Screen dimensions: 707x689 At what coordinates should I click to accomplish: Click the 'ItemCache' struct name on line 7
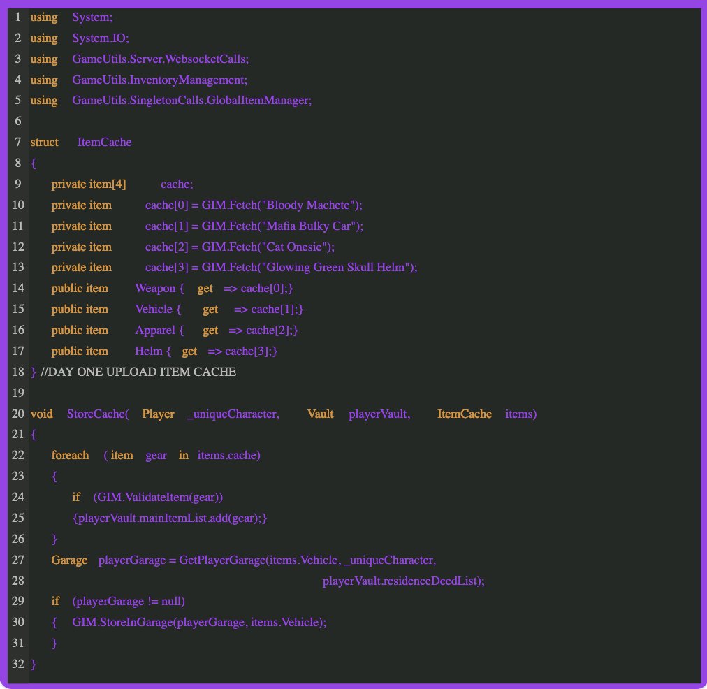[x=105, y=142]
